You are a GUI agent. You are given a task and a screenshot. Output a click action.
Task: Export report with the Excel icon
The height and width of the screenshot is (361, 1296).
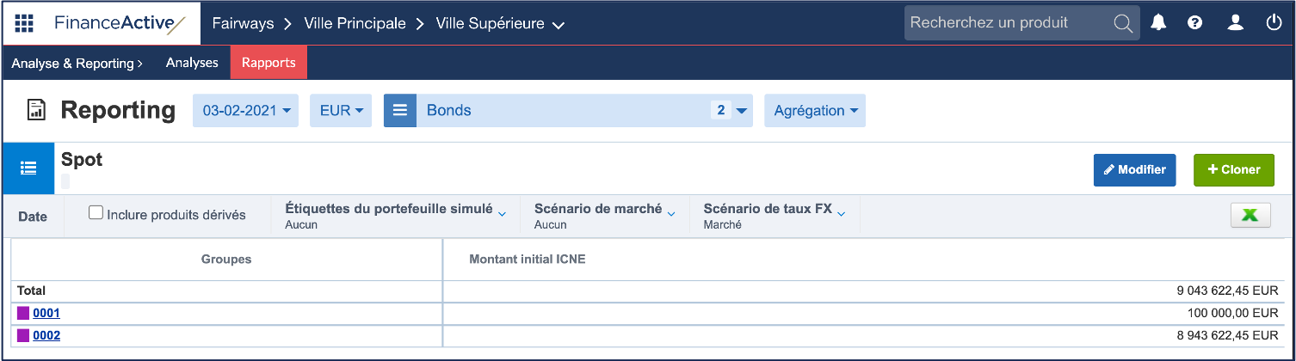tap(1250, 215)
